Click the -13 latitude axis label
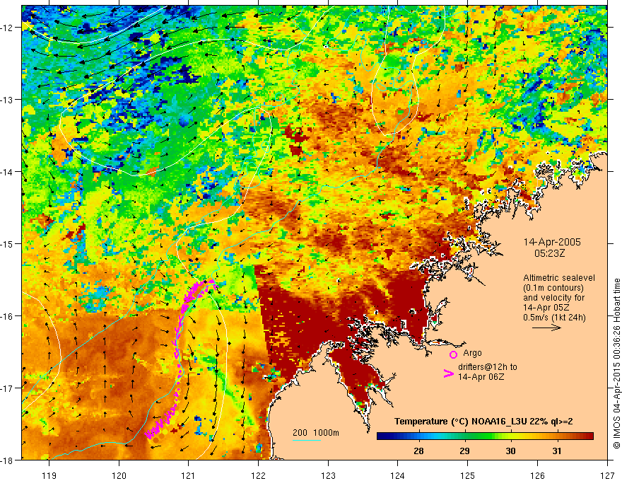This screenshot has width=622, height=481. pos(8,99)
